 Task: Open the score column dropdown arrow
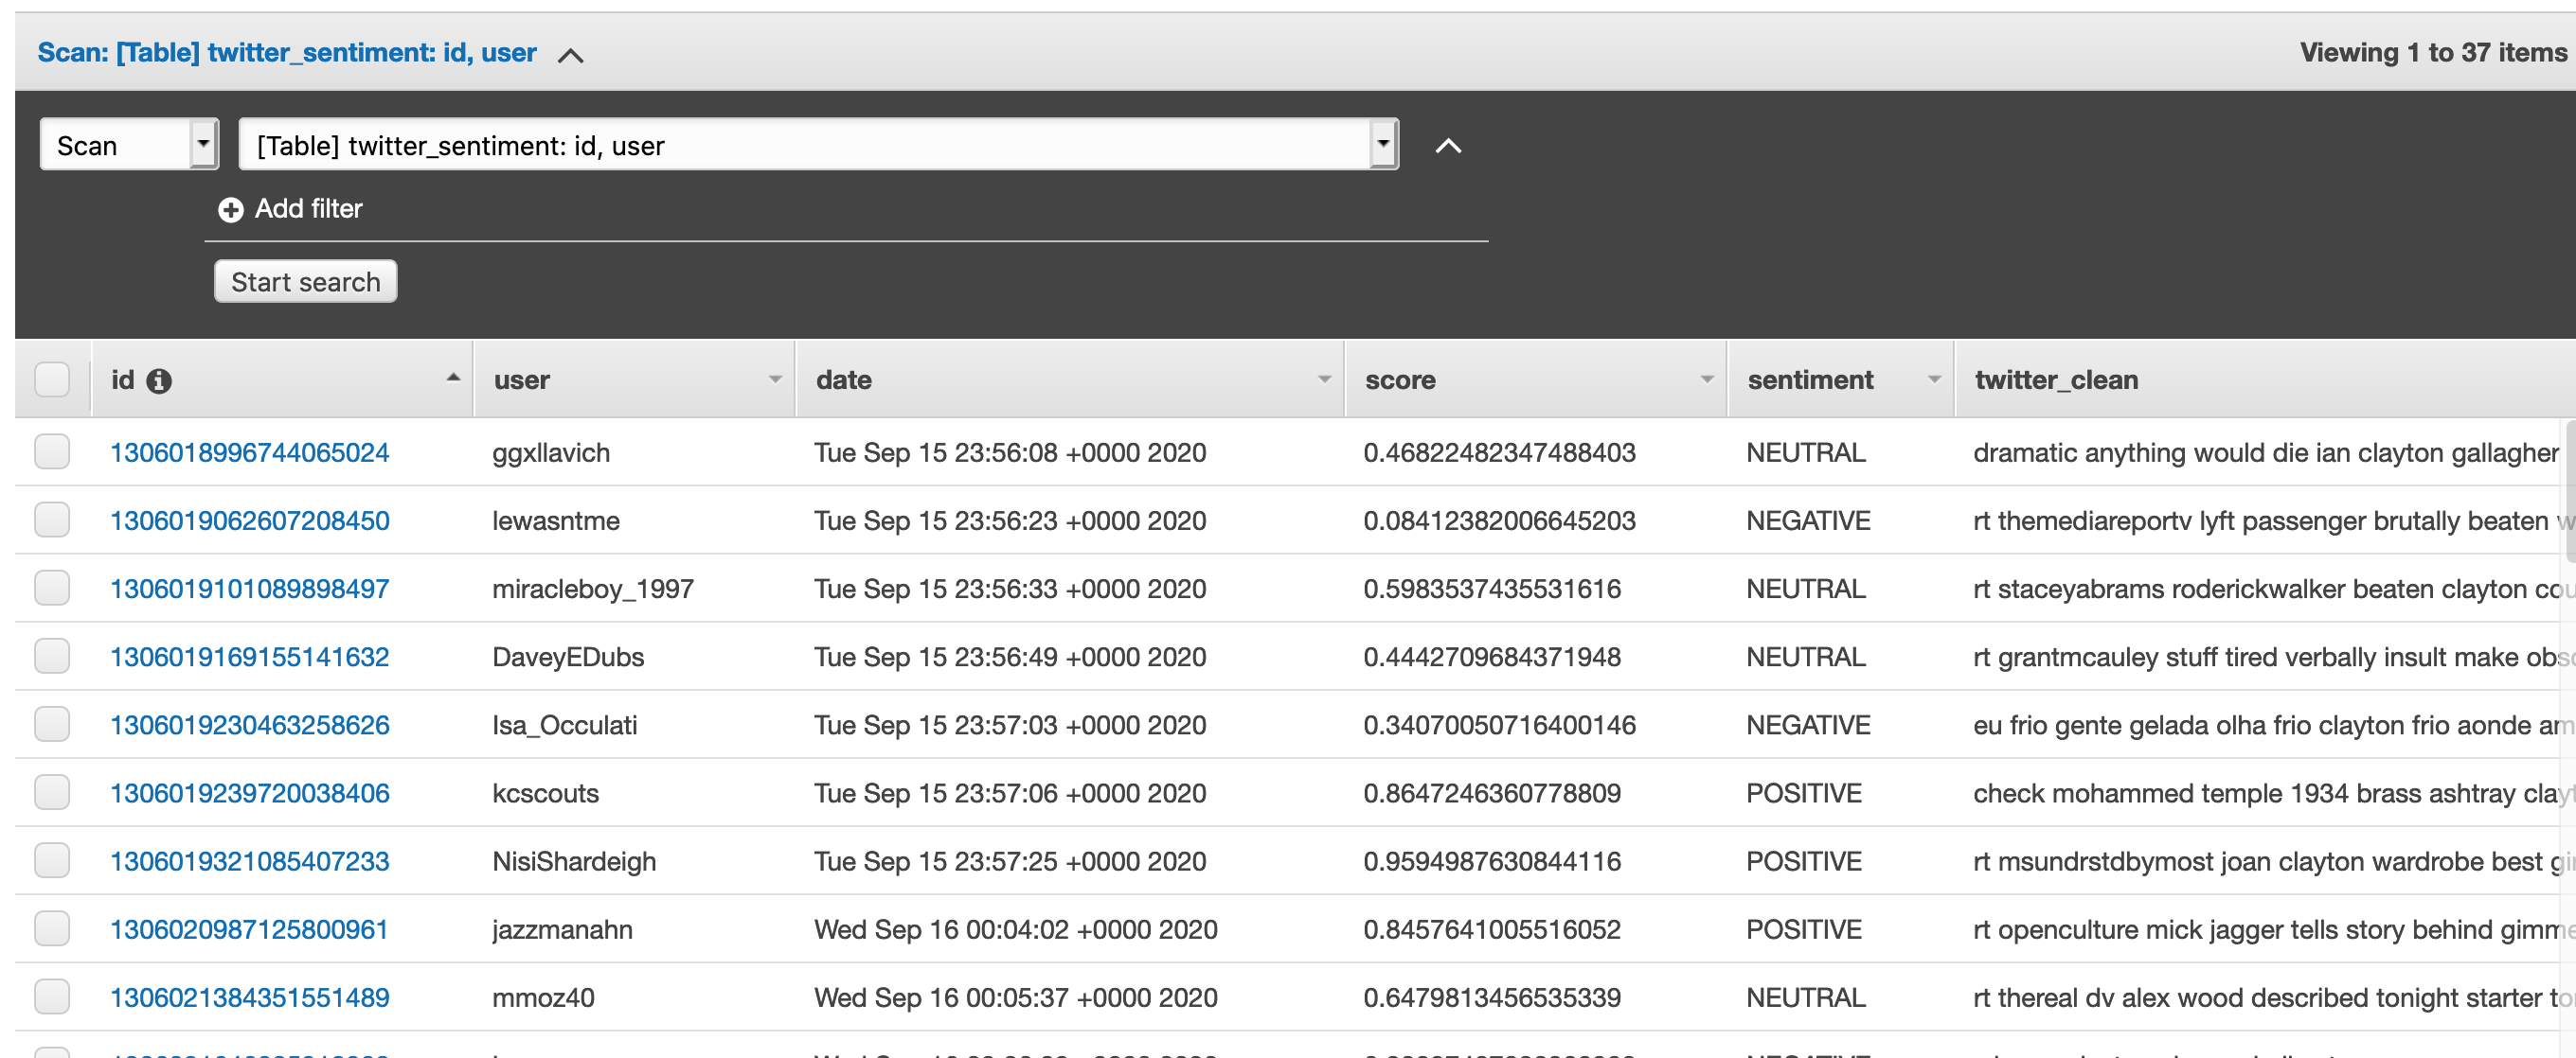click(1706, 379)
